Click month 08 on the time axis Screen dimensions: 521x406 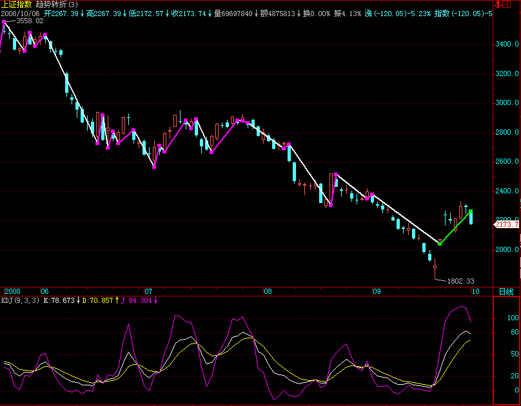tap(268, 291)
